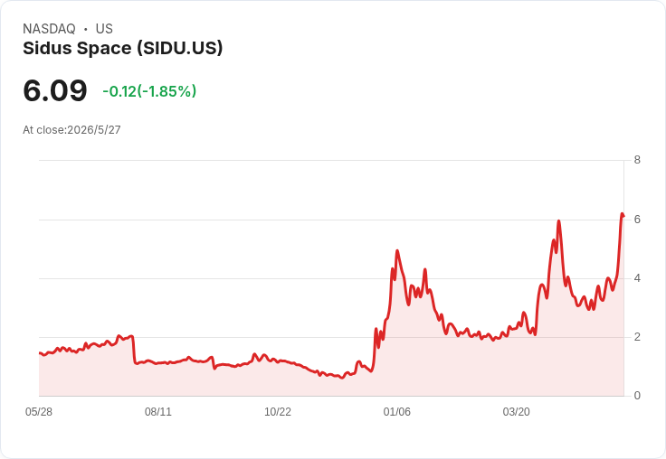Click the US market label
This screenshot has width=666, height=459.
104,29
